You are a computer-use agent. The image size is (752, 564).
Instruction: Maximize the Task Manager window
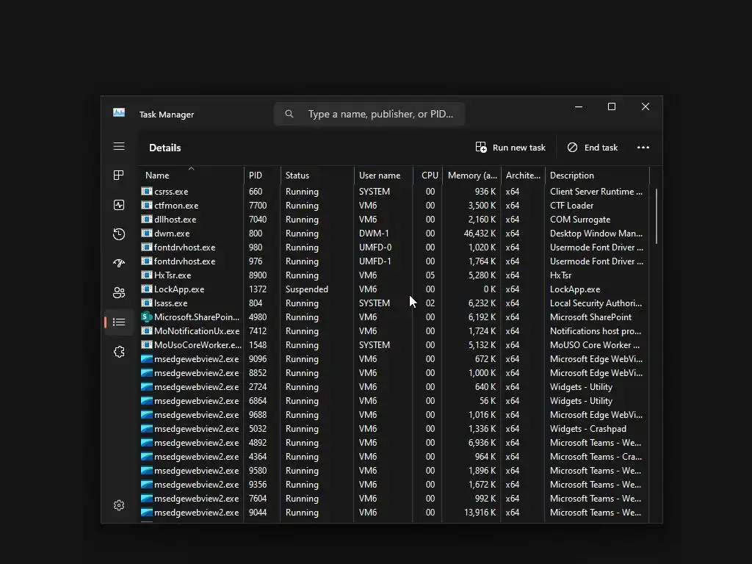click(612, 106)
